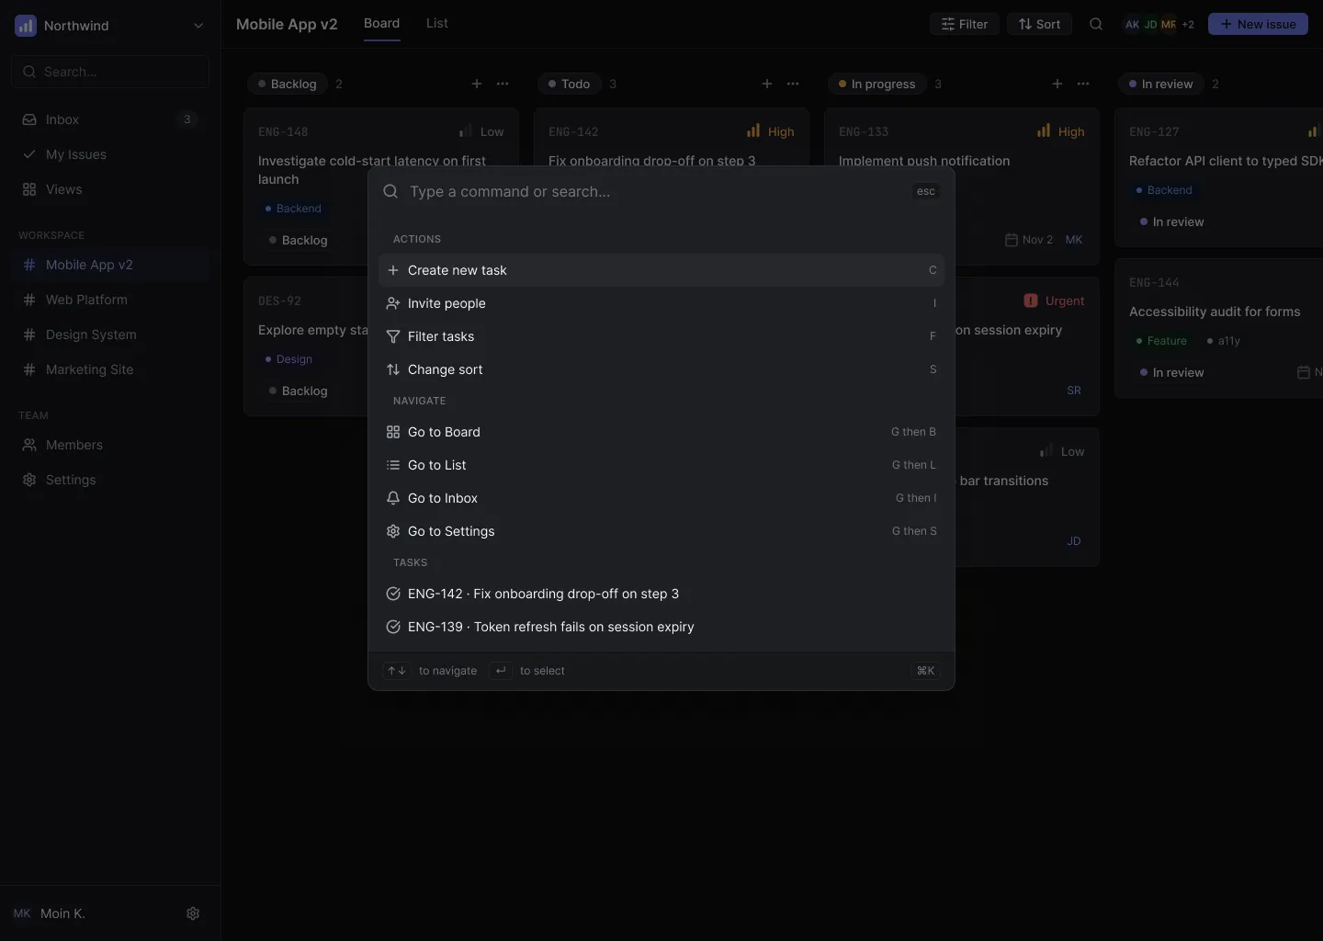Open Views in the sidebar
Screen dimensions: 1323x941
[x=110, y=189]
